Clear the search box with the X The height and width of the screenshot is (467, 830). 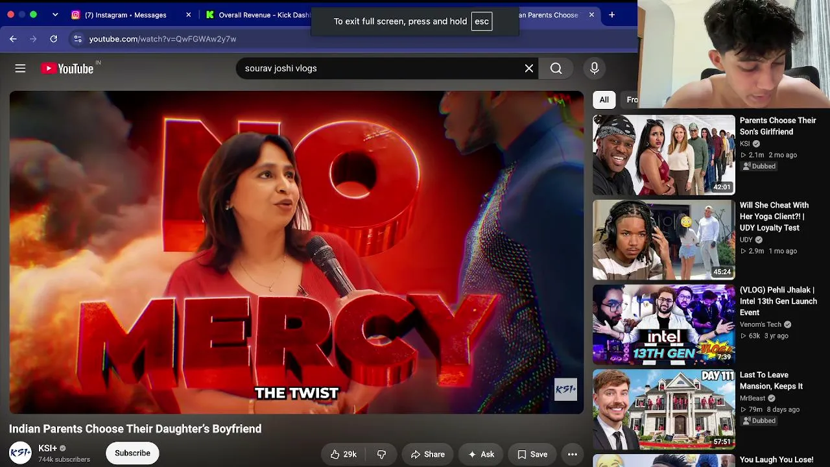coord(529,68)
